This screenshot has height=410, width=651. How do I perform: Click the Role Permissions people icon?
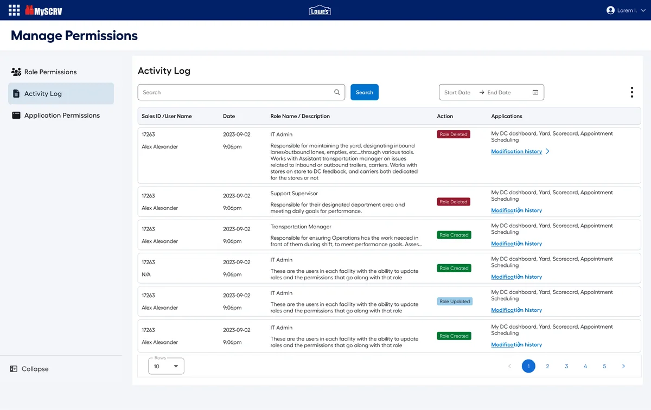coord(16,72)
